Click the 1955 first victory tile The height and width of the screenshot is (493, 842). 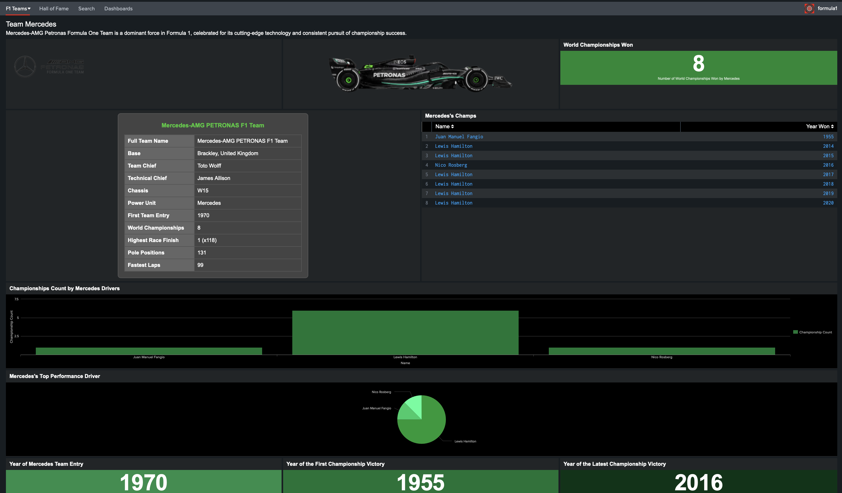click(421, 482)
